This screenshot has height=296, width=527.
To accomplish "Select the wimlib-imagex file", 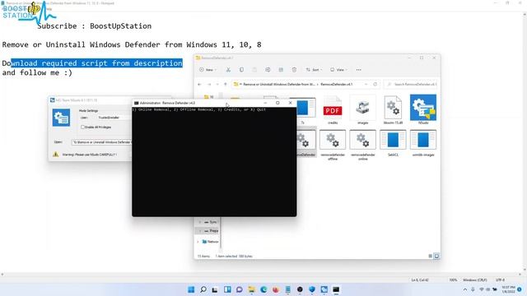I will pyautogui.click(x=423, y=143).
